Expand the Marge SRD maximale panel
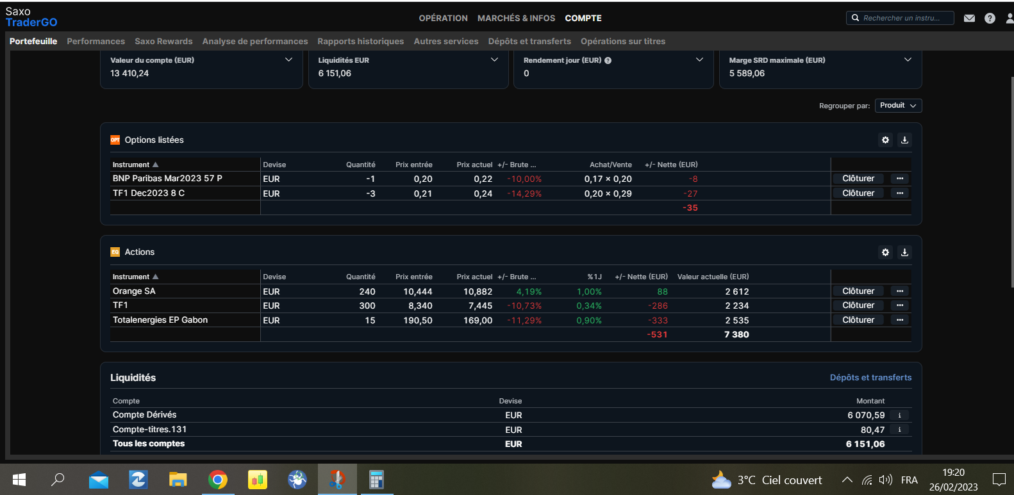1014x495 pixels. [908, 60]
